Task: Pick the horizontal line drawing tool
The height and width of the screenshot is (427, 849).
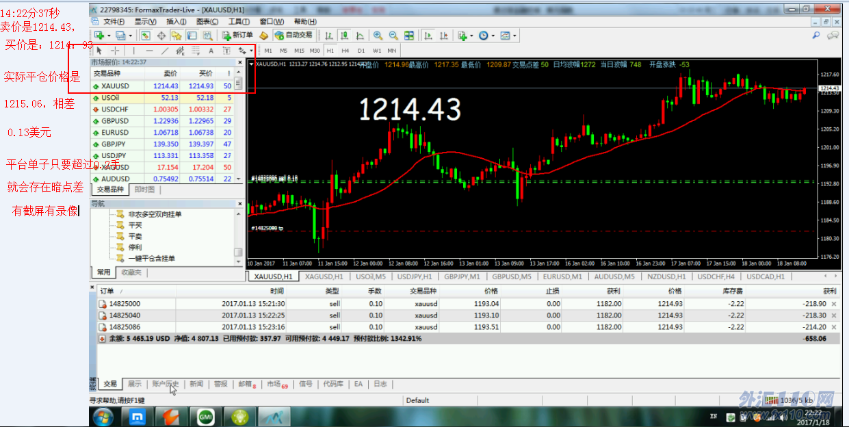Action: pos(149,51)
